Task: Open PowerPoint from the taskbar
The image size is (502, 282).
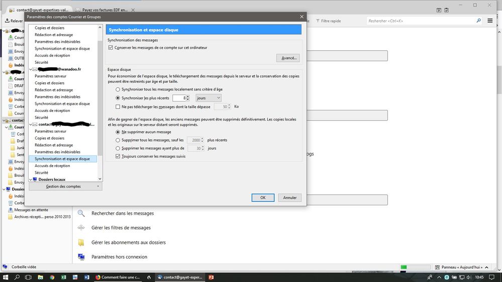Action: click(x=211, y=277)
